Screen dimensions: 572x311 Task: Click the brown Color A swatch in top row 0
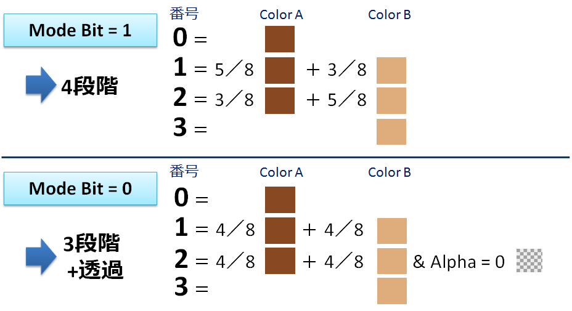280,39
